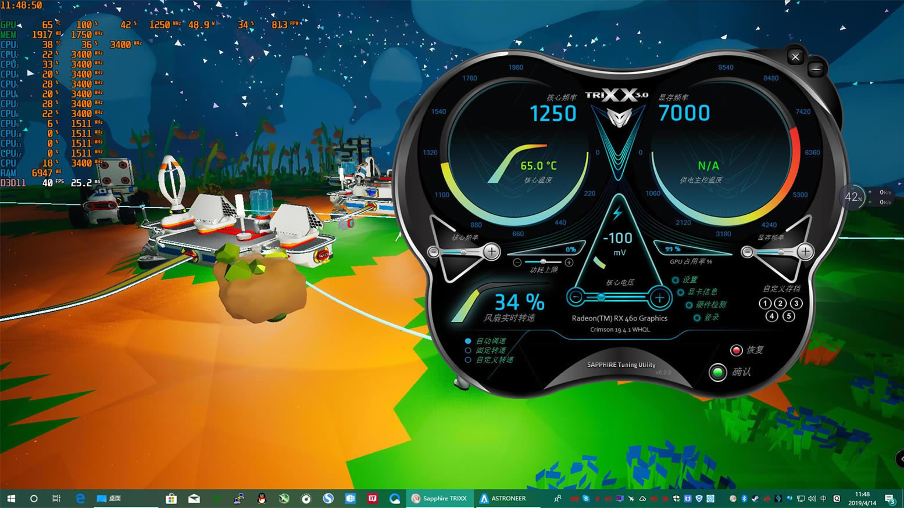Open the Sogou blue S taskbar icon

[328, 498]
